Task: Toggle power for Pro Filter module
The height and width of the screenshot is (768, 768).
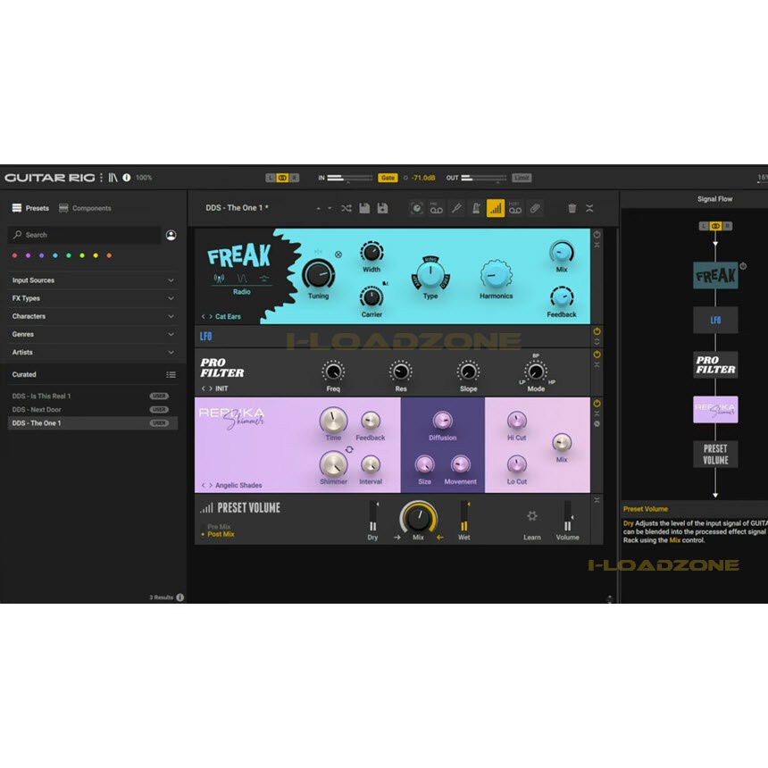Action: (x=597, y=355)
